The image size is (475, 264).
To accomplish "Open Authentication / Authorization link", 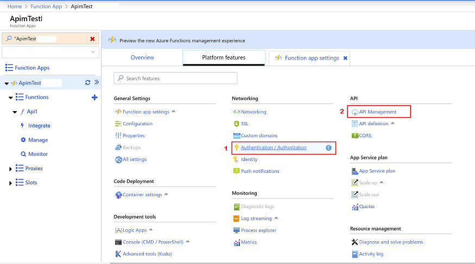I will click(x=274, y=147).
